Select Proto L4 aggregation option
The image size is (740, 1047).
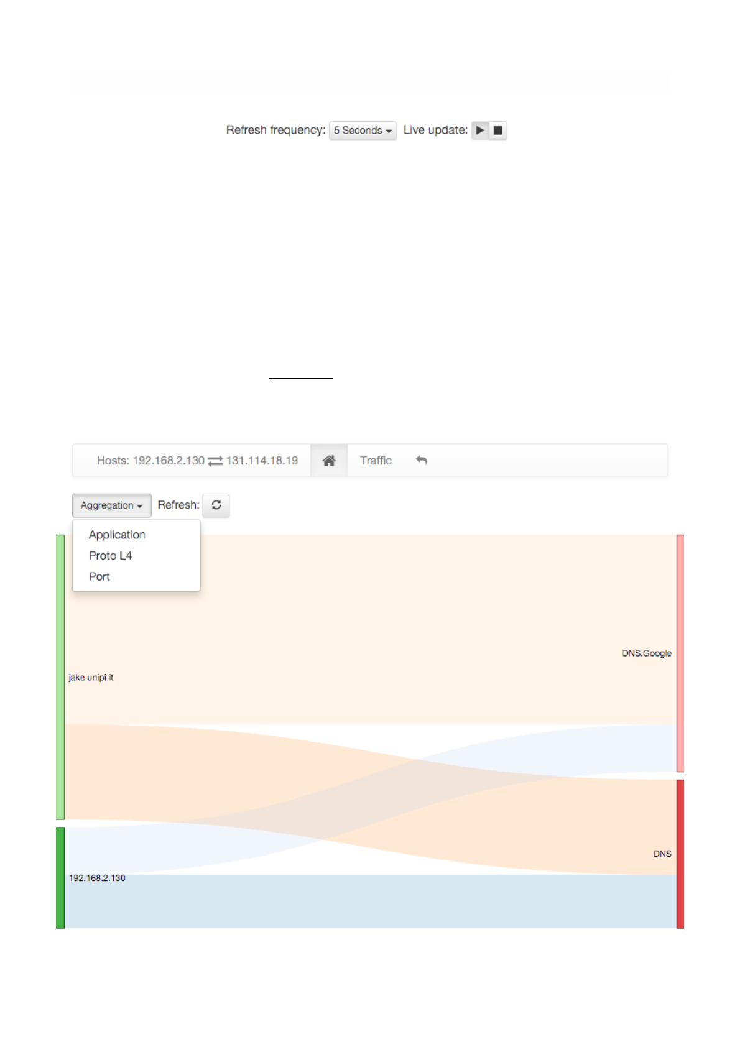point(111,556)
